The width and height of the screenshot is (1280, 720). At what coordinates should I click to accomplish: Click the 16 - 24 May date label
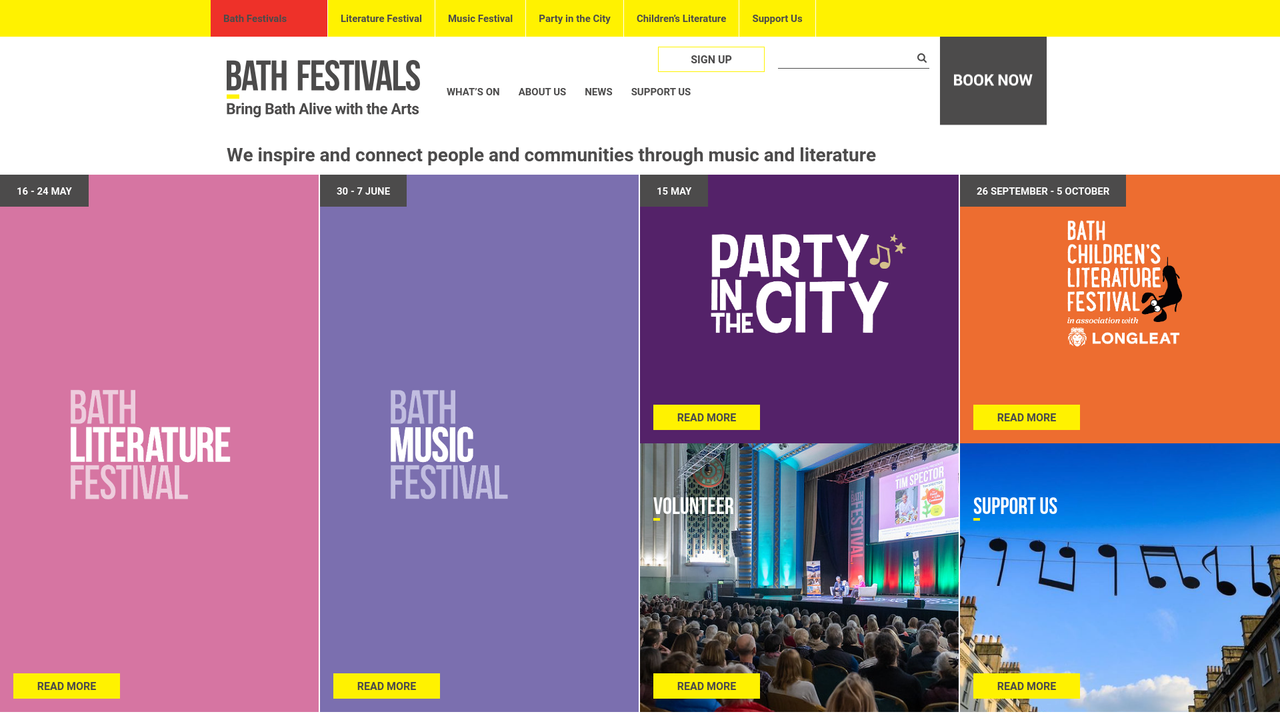[44, 191]
